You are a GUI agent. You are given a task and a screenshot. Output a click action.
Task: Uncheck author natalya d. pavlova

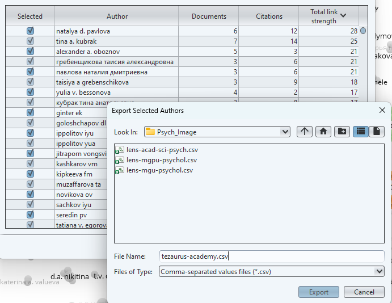pos(30,31)
